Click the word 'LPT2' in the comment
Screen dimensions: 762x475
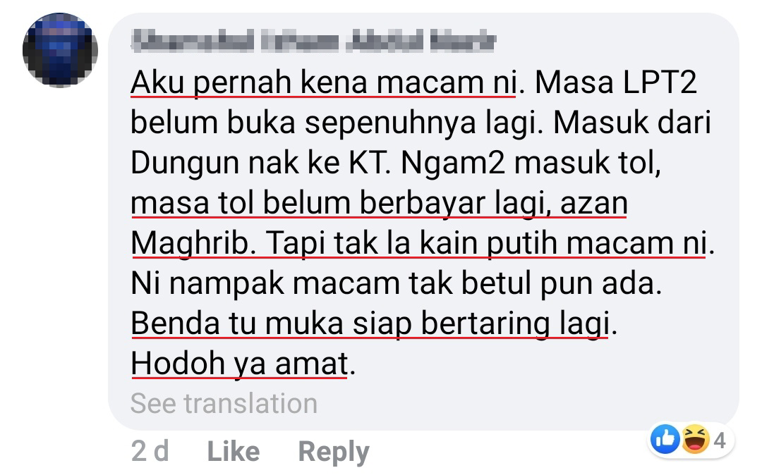coord(660,82)
